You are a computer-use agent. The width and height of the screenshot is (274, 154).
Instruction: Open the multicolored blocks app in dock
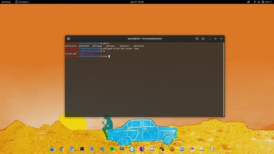pyautogui.click(x=162, y=149)
